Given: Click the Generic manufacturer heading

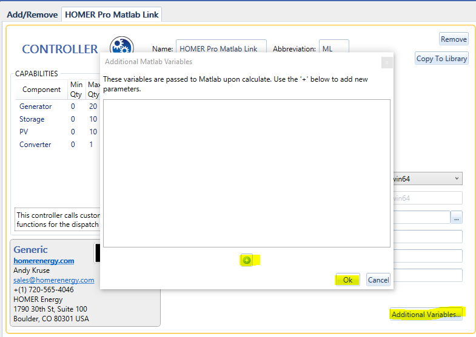Looking at the screenshot, I should click(30, 249).
